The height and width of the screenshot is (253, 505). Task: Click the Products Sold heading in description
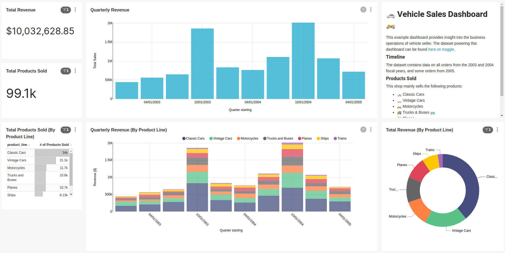click(401, 79)
